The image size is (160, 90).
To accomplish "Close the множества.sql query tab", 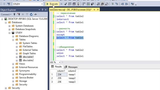I will pyautogui.click(x=98, y=9).
